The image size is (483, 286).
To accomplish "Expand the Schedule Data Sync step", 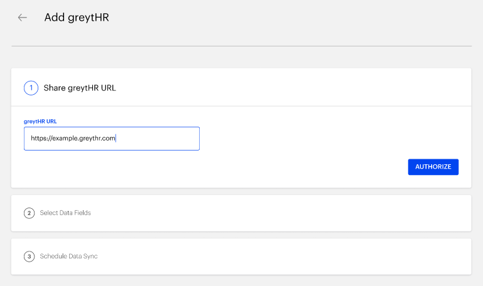I will pos(241,256).
